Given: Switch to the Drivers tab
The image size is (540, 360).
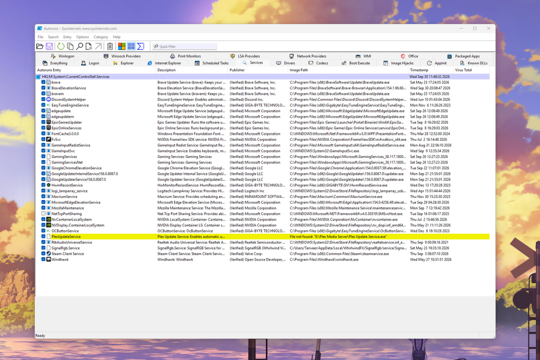Looking at the screenshot, I should point(286,63).
